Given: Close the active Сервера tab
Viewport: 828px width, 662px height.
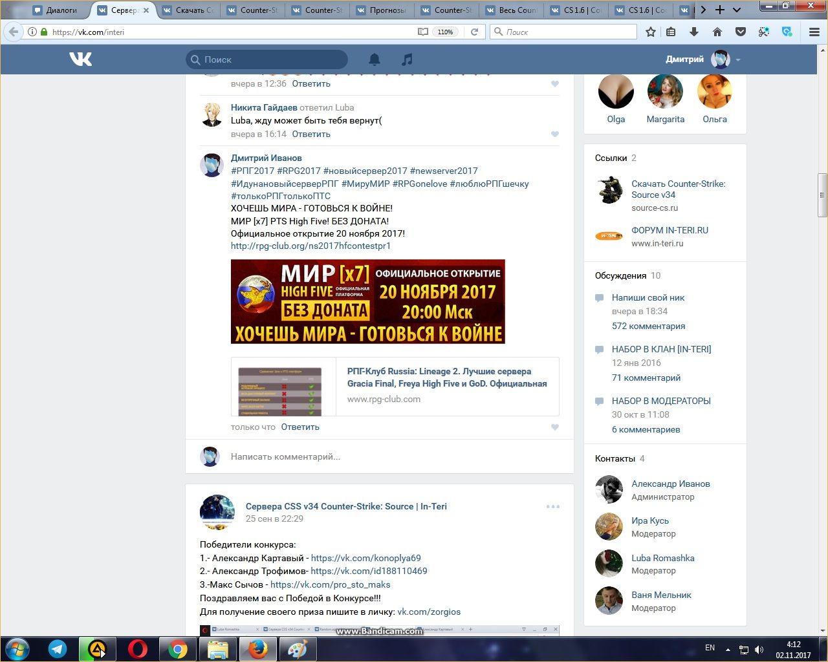Looking at the screenshot, I should click(x=146, y=10).
